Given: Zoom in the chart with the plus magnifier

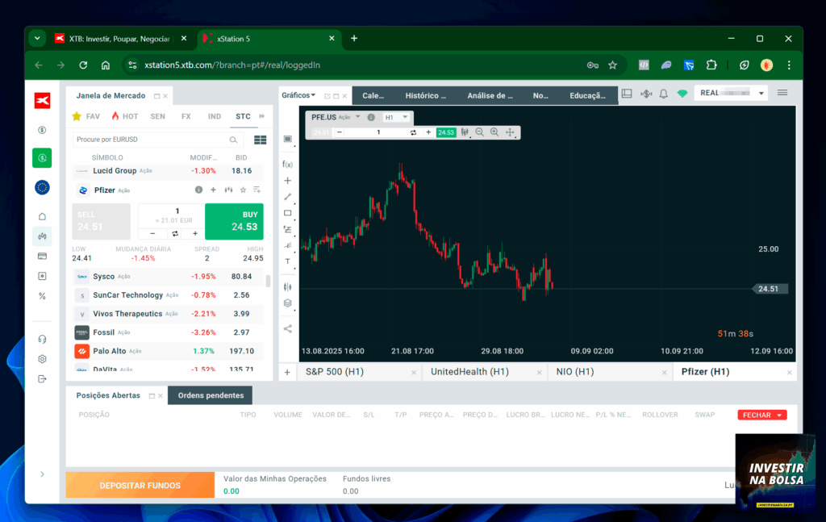Looking at the screenshot, I should (x=494, y=132).
